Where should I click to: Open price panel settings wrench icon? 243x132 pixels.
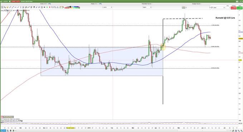click(5, 10)
